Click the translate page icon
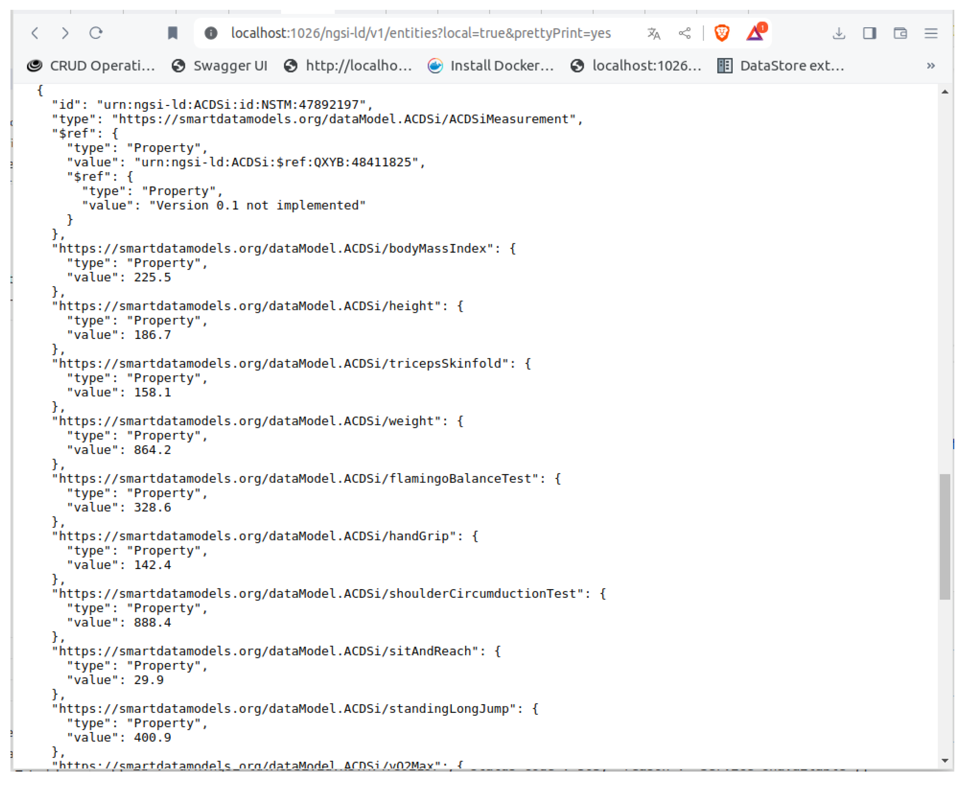The width and height of the screenshot is (969, 790). coord(653,33)
